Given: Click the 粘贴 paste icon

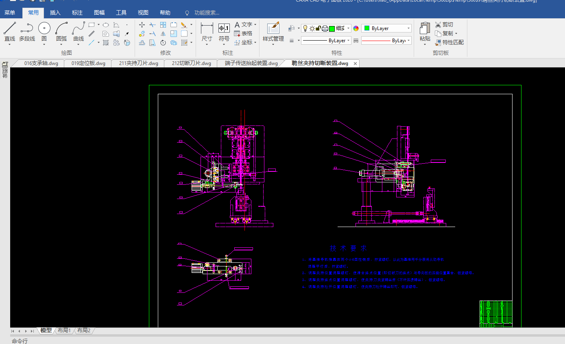Looking at the screenshot, I should [425, 32].
